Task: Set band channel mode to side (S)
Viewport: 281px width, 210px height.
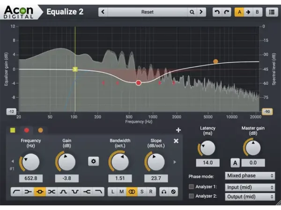Action: pyautogui.click(x=142, y=192)
